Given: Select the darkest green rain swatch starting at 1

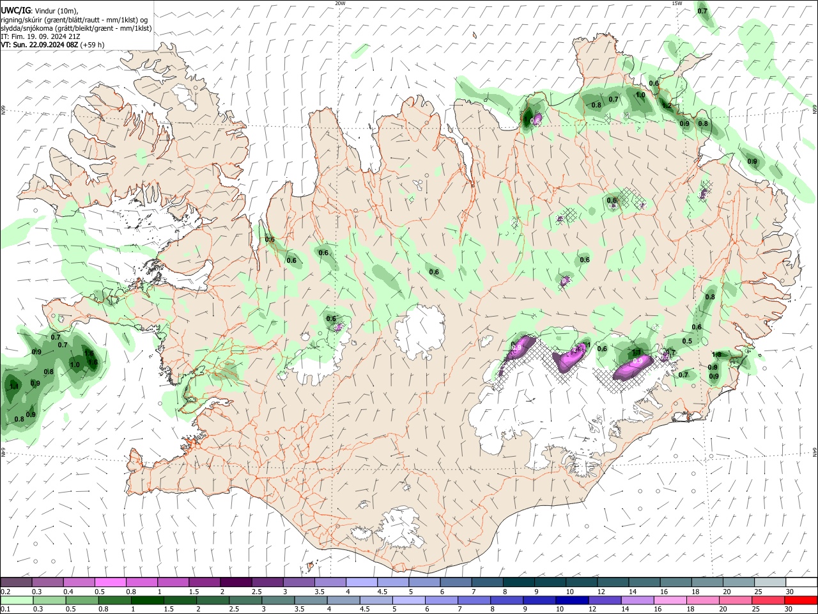Looking at the screenshot, I should (x=147, y=600).
